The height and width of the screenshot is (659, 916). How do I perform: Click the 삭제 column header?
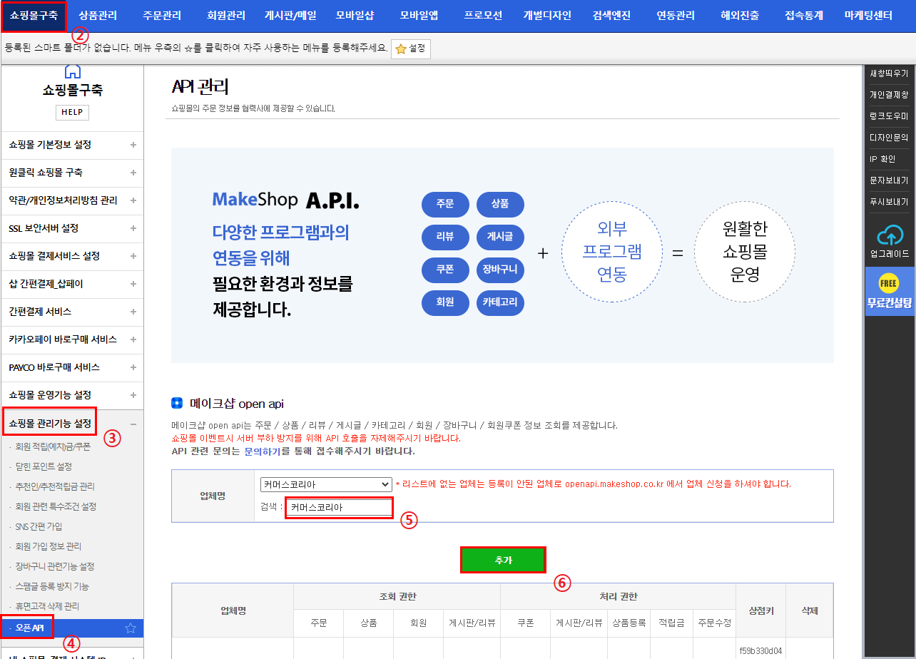point(809,611)
